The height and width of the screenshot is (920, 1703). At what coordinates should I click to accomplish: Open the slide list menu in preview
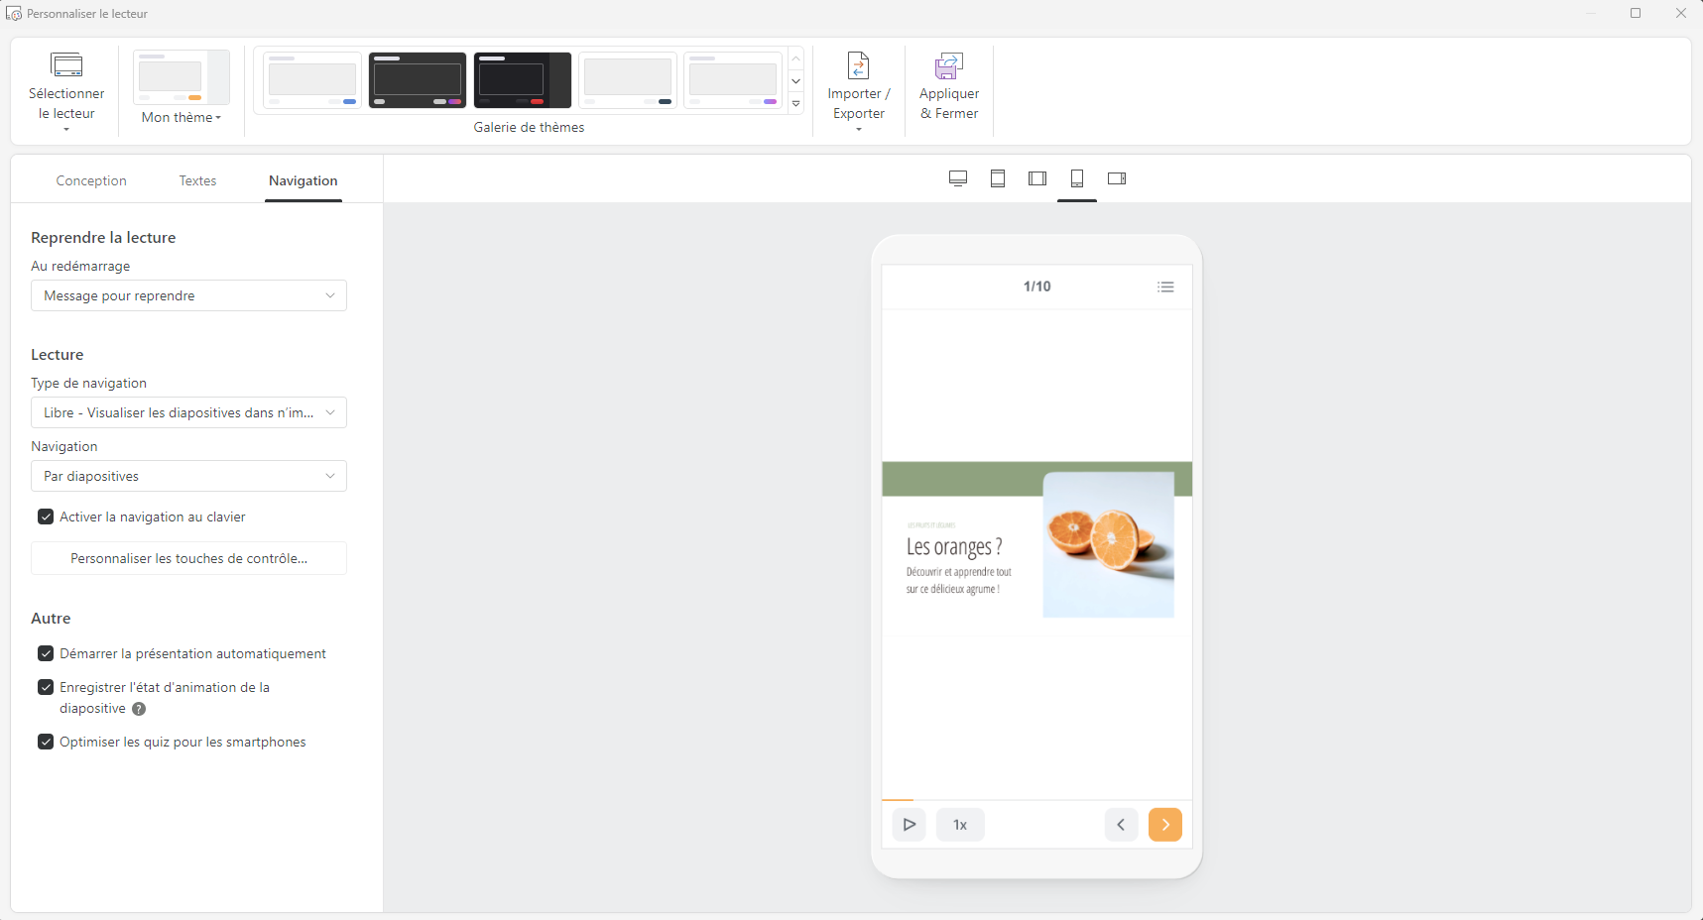point(1165,287)
